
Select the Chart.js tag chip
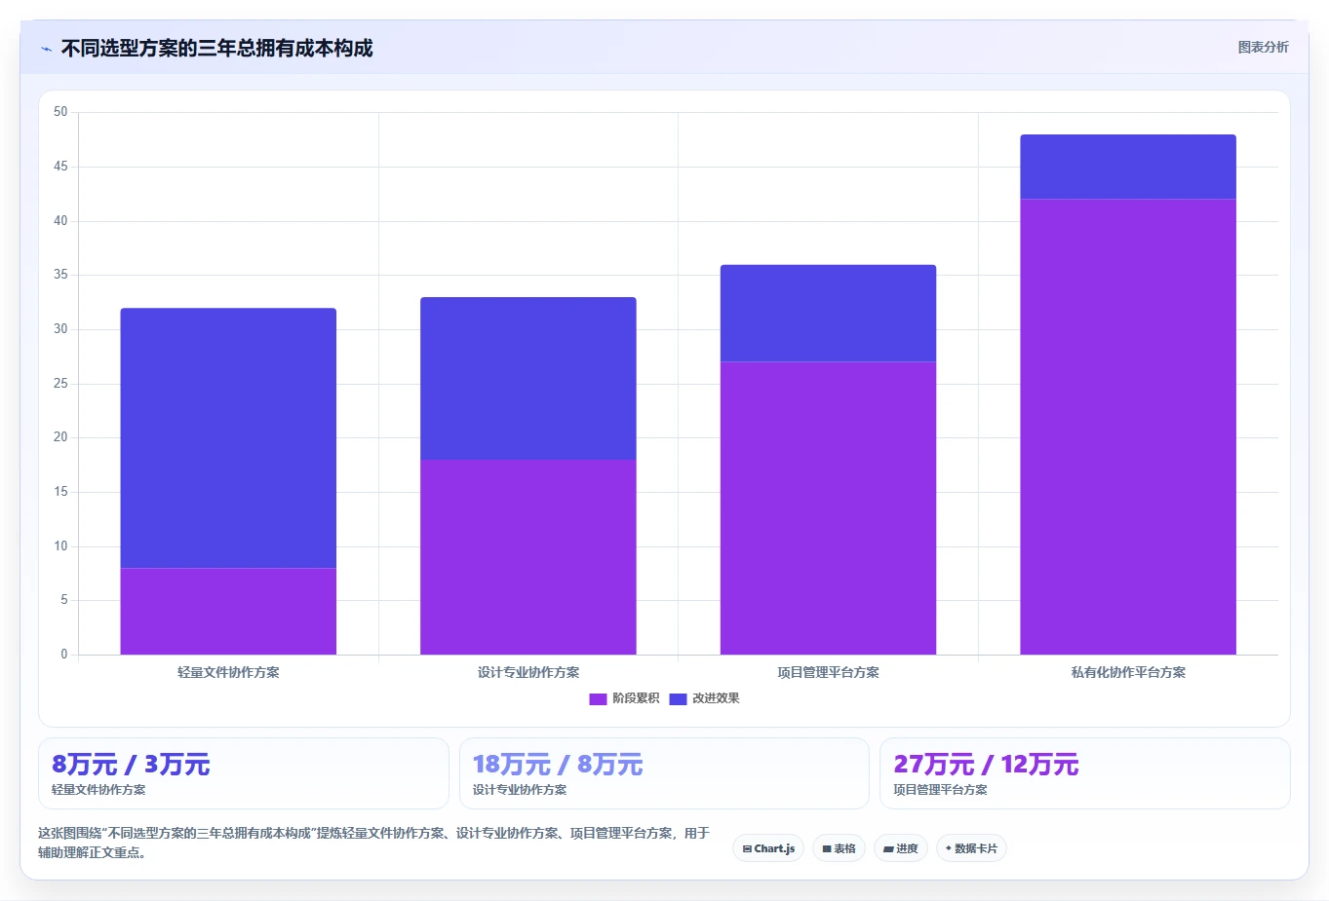pos(768,848)
